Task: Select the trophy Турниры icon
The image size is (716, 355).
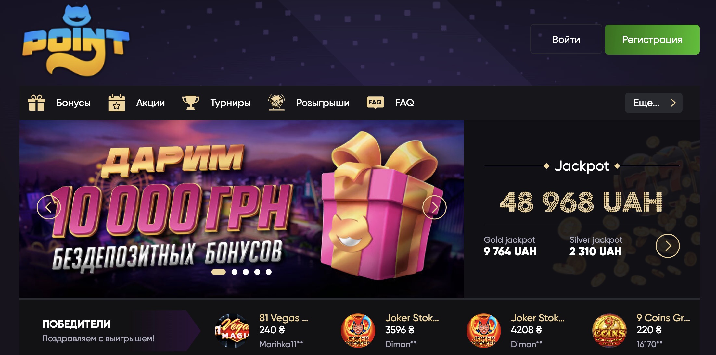Action: click(191, 103)
